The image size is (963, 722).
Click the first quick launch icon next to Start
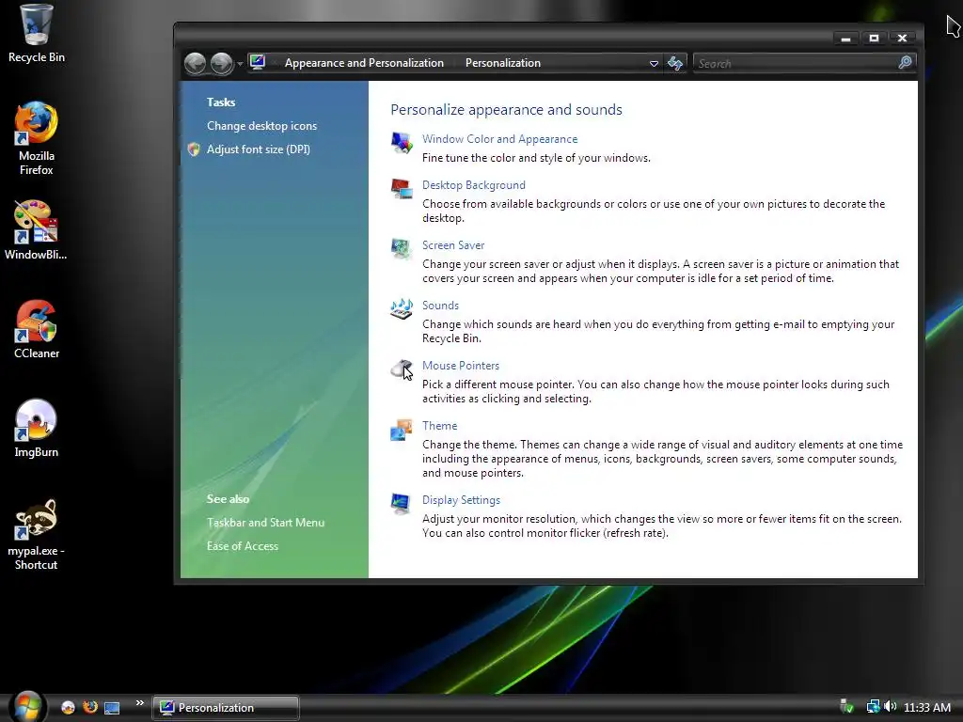68,707
